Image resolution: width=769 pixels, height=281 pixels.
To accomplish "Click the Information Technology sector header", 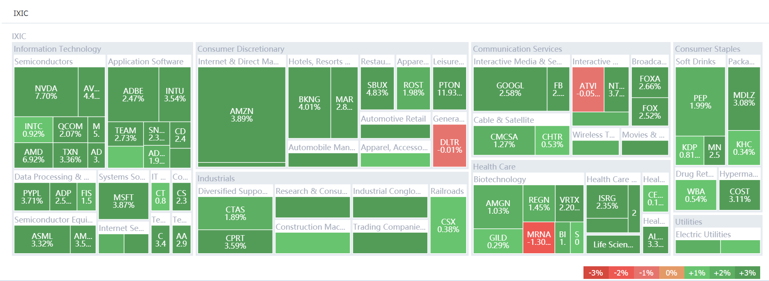I will [x=57, y=49].
